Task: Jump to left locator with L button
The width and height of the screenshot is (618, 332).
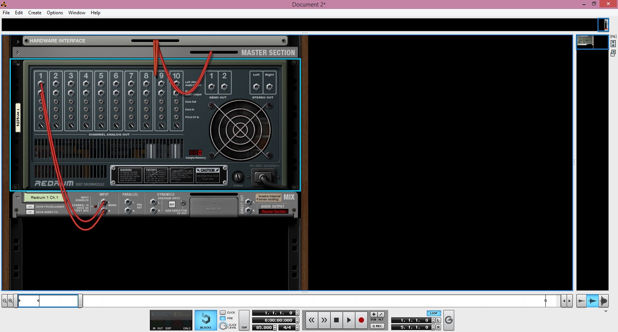Action: coord(438,320)
